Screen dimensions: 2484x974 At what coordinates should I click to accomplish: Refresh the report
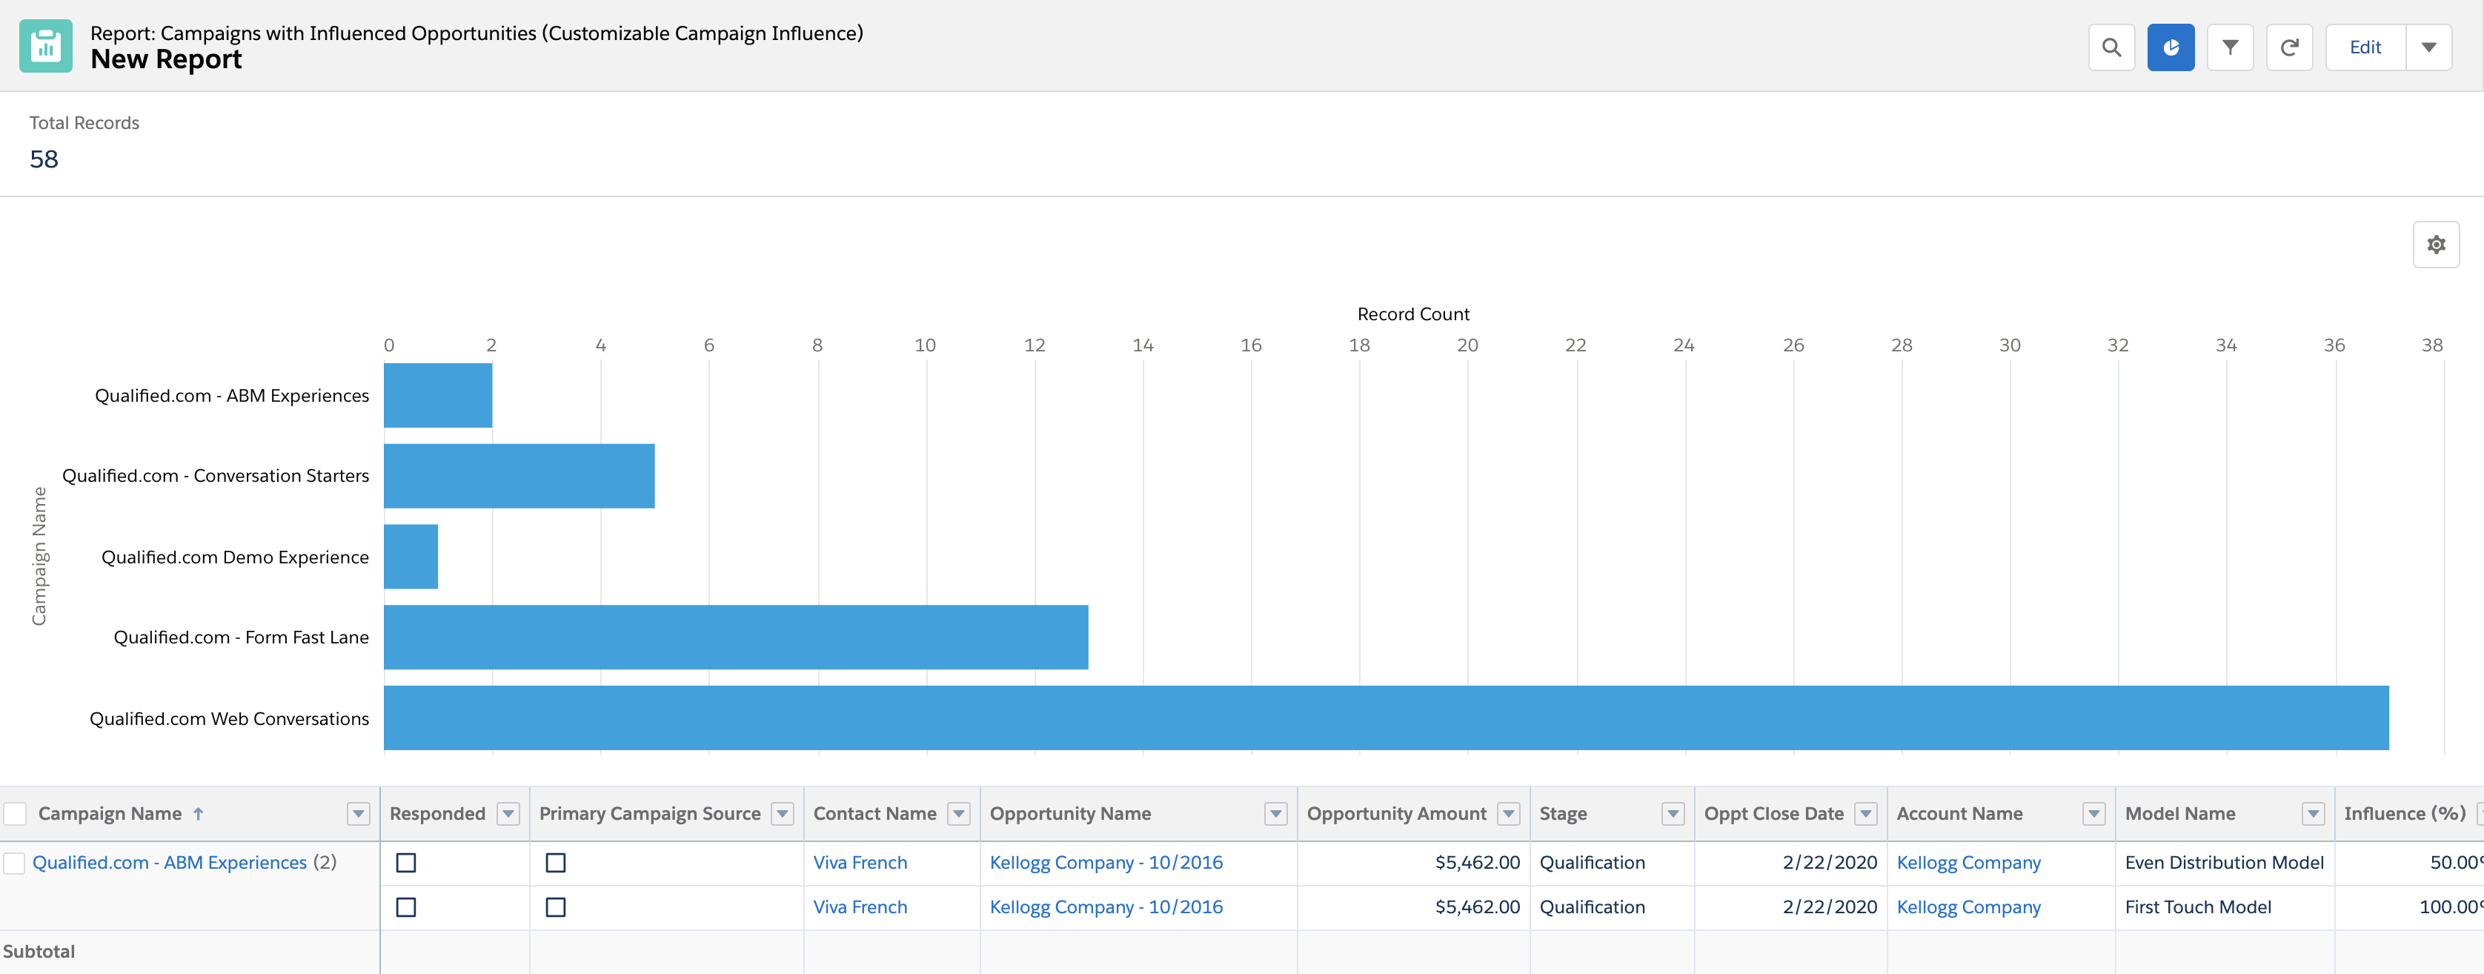point(2289,47)
